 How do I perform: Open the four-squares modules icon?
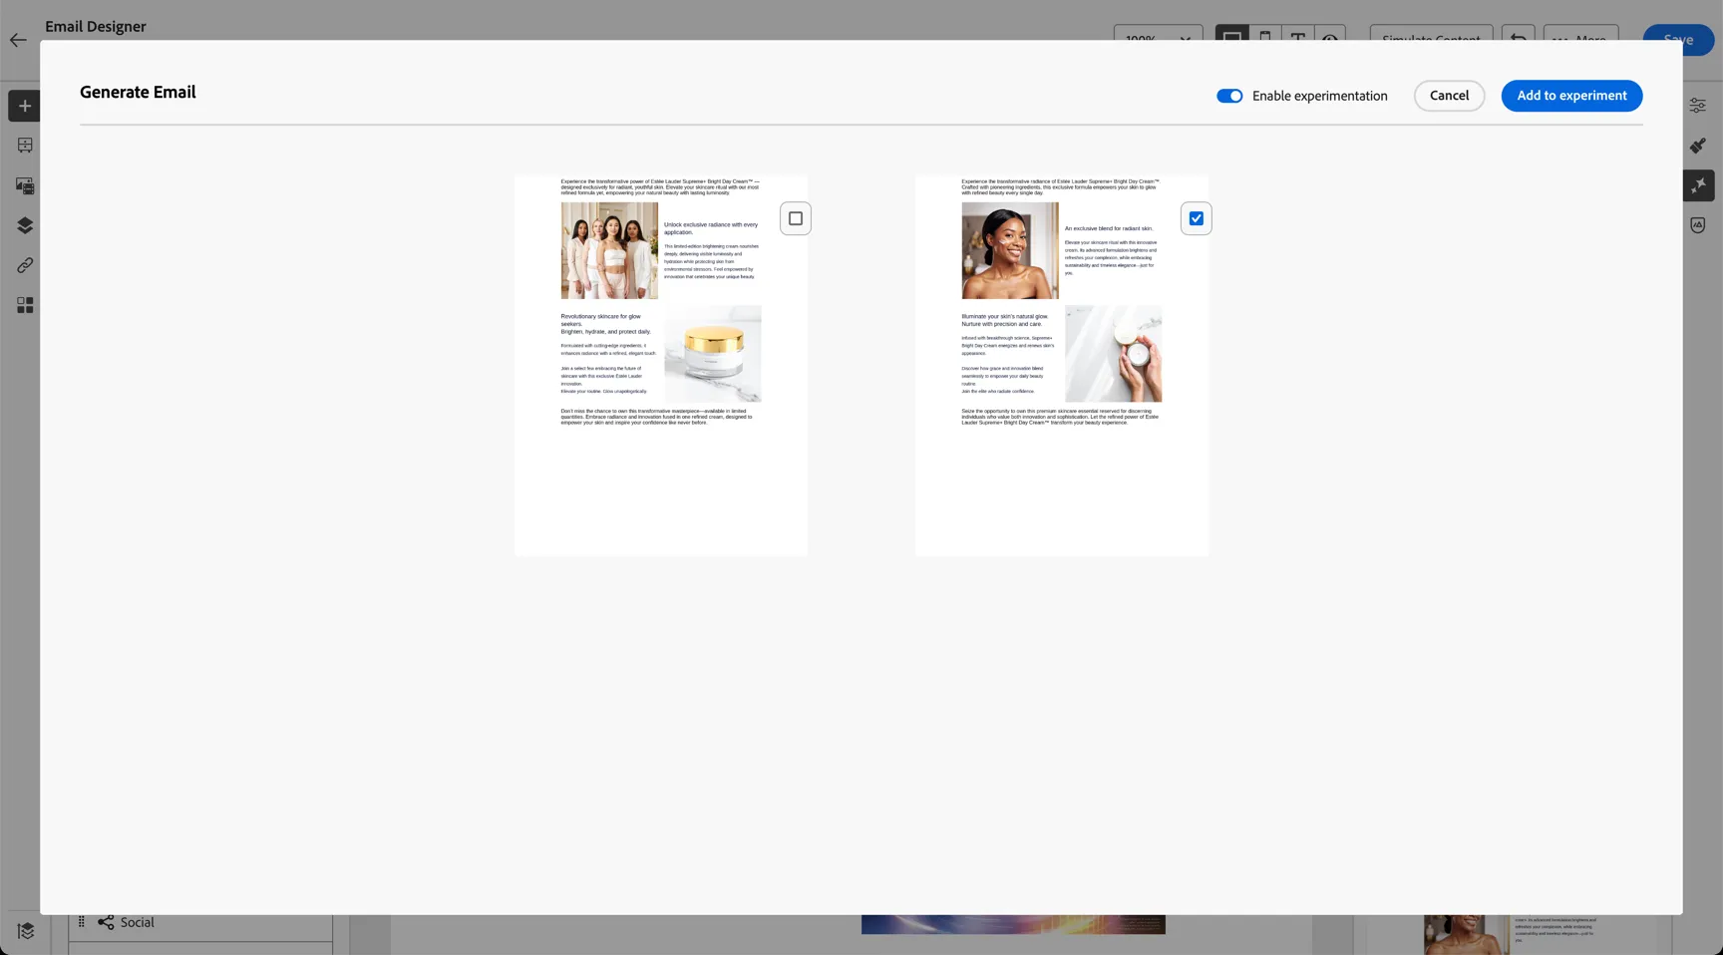point(25,305)
